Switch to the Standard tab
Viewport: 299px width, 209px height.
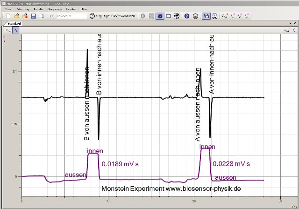tap(14, 23)
